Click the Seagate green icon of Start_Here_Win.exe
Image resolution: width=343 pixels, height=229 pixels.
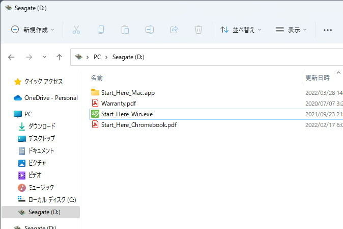click(95, 114)
